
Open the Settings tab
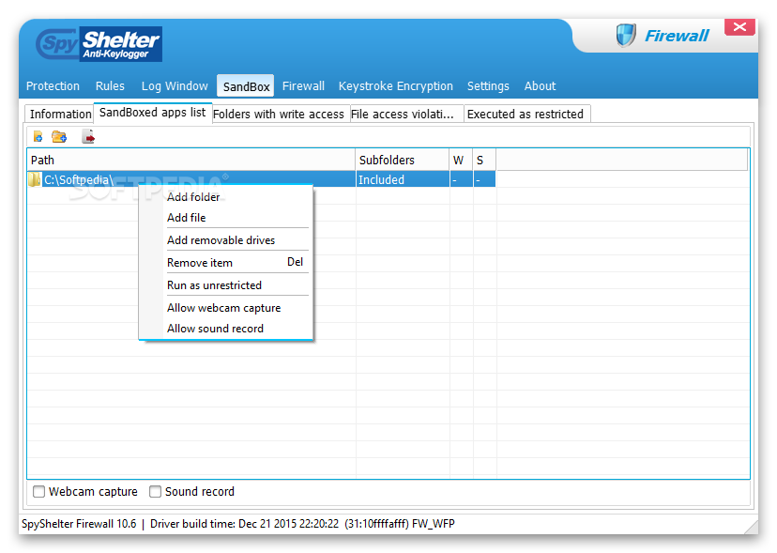(488, 86)
